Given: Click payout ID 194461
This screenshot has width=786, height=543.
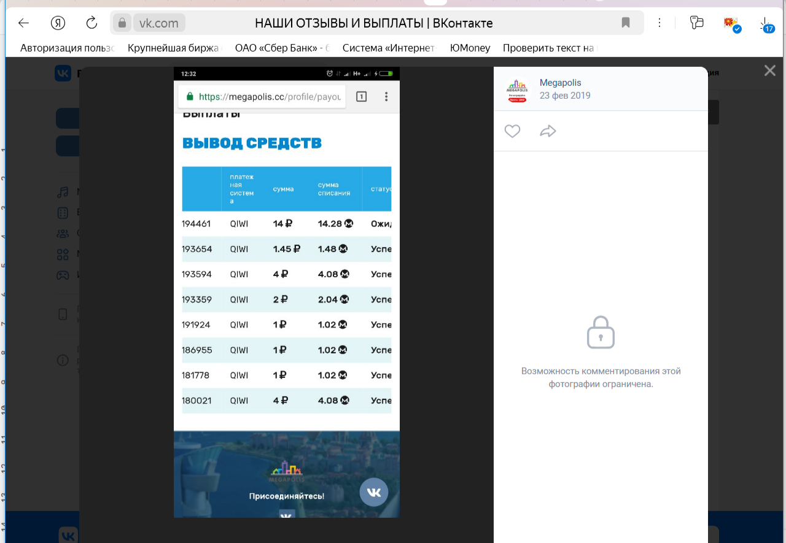Looking at the screenshot, I should coord(196,223).
